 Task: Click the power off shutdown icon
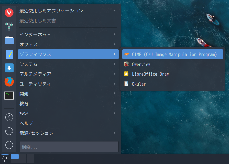[x=9, y=145]
